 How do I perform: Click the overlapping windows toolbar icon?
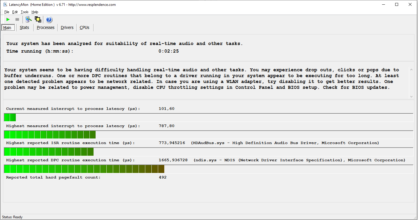(x=38, y=20)
